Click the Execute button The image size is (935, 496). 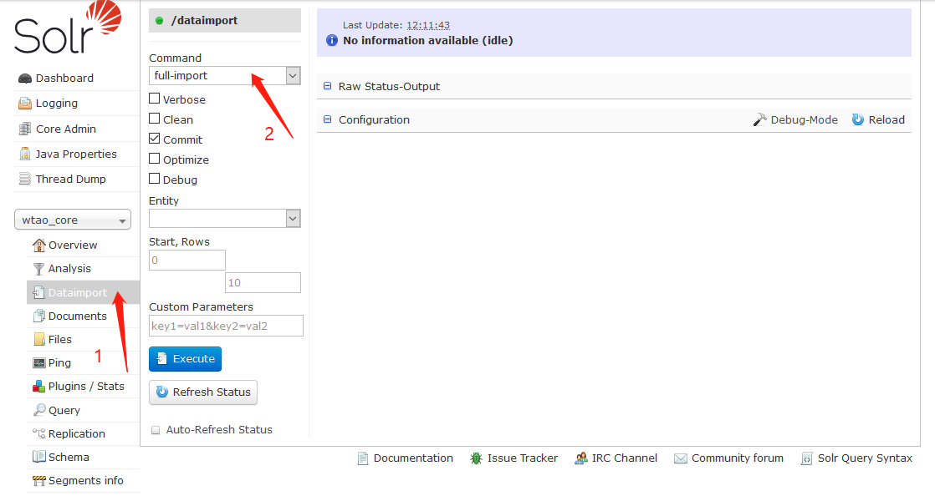186,359
